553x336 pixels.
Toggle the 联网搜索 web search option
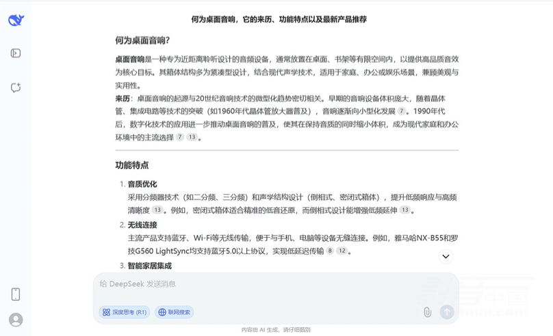[x=175, y=312]
